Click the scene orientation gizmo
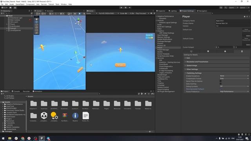The height and width of the screenshot is (141, 251). (78, 22)
